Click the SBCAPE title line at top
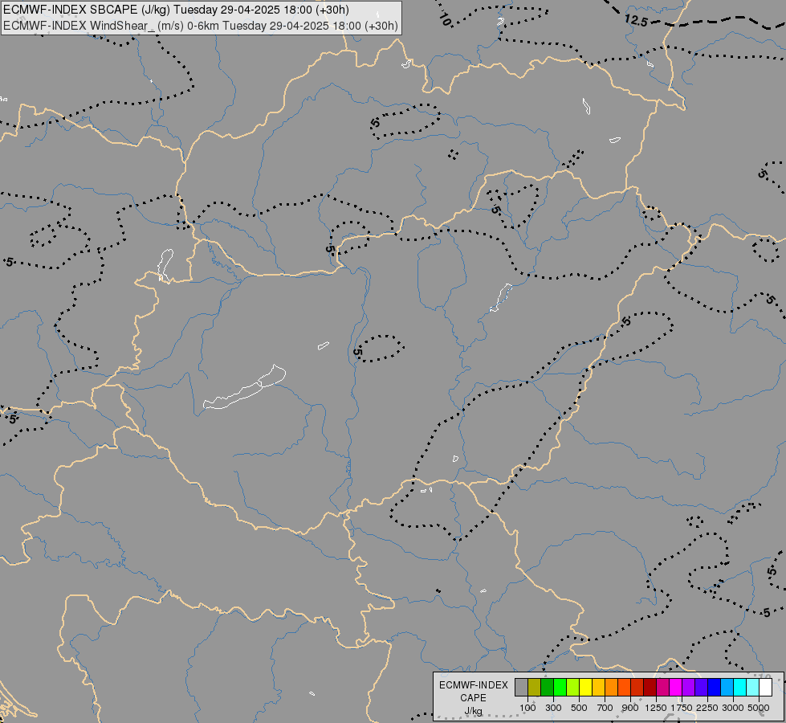Viewport: 786px width, 723px height. [176, 10]
